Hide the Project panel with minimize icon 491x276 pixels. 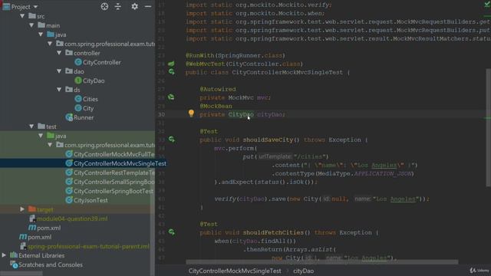tap(148, 6)
